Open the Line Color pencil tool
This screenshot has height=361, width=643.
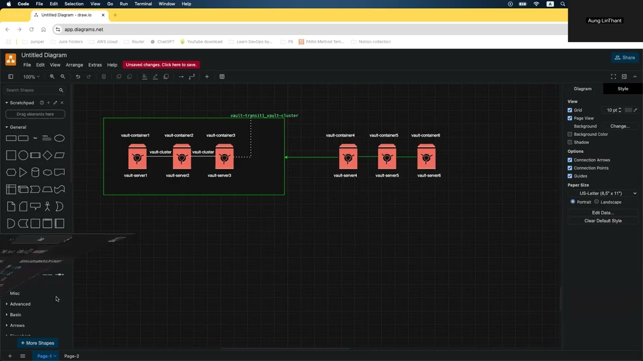(155, 77)
